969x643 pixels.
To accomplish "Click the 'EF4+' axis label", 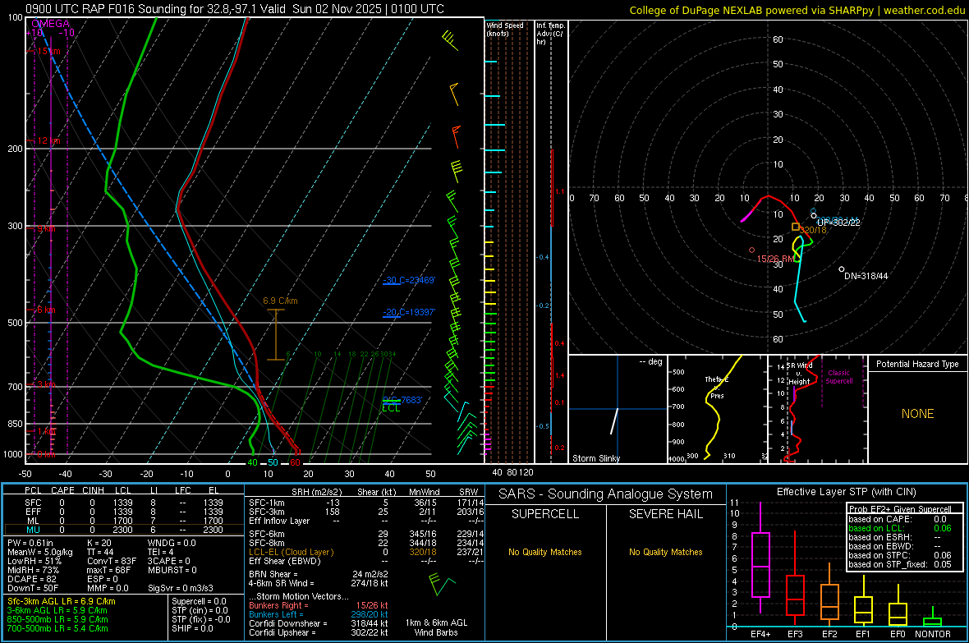I will click(x=760, y=634).
